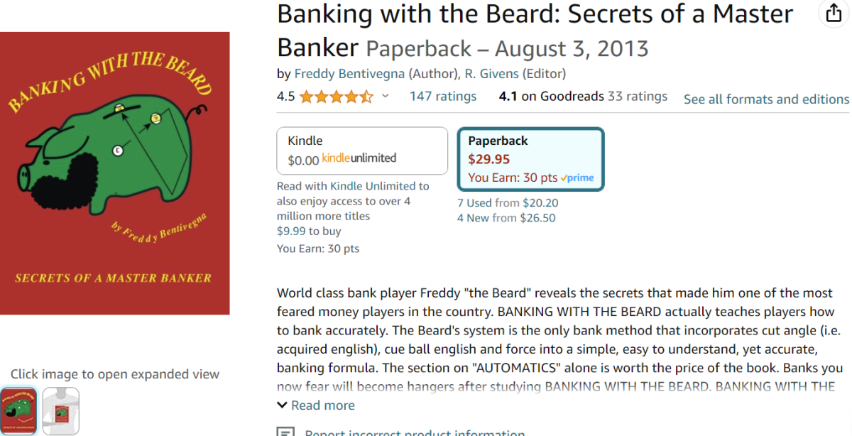Screen dimensions: 852x436
Task: Click the Prime badge in Paperback box
Action: pos(577,178)
